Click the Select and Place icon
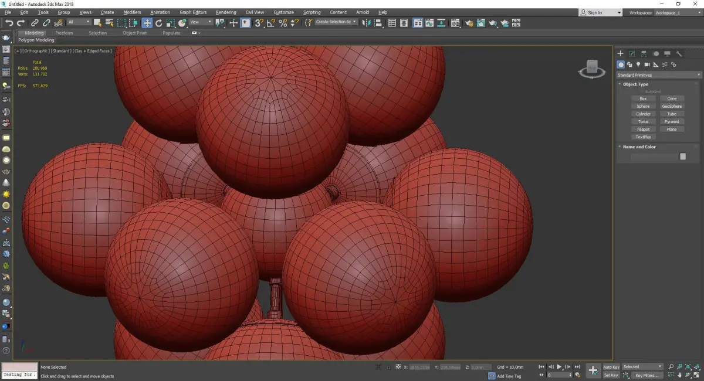This screenshot has width=704, height=381. (x=182, y=23)
